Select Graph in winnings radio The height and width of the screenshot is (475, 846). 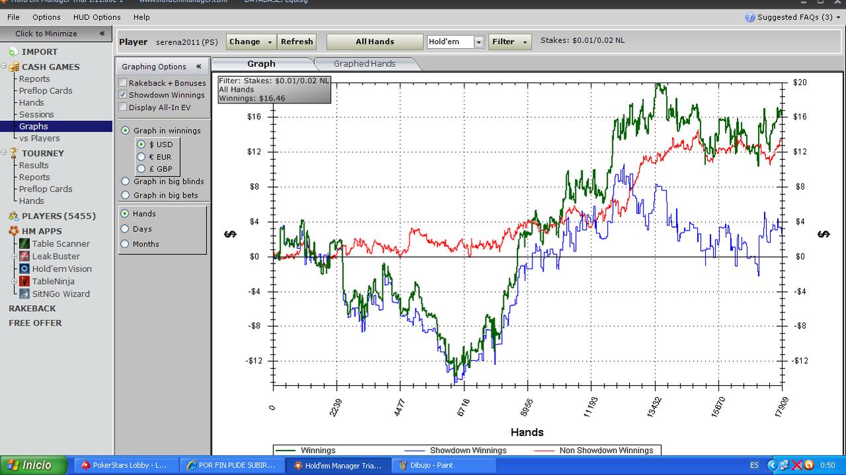click(125, 130)
